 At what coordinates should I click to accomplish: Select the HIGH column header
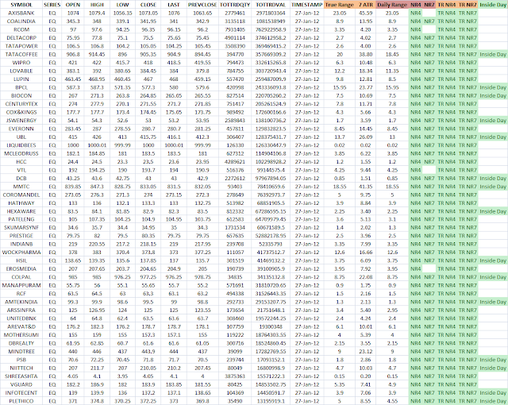point(97,5)
